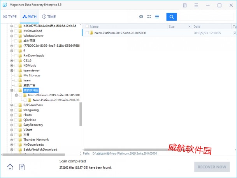Click the upload/export scan result icon
Screen dimensions: 237x178
[22, 167]
